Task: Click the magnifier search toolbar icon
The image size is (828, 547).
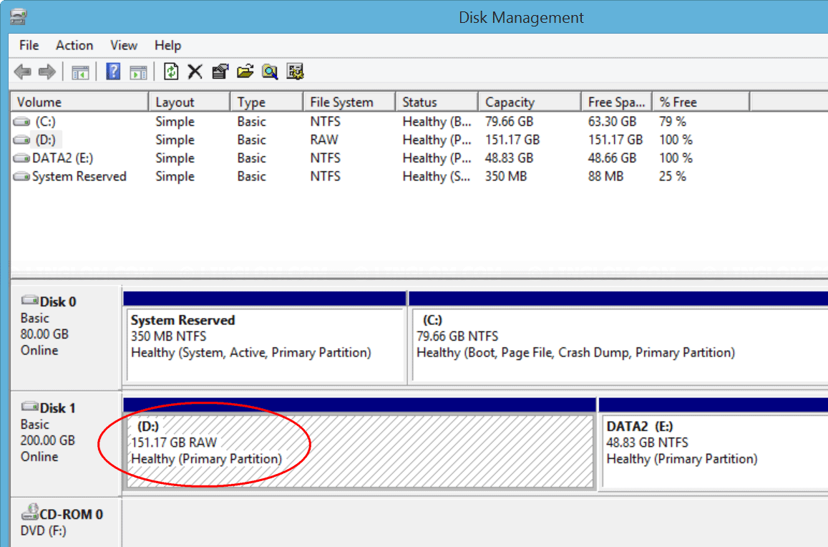Action: pos(270,72)
